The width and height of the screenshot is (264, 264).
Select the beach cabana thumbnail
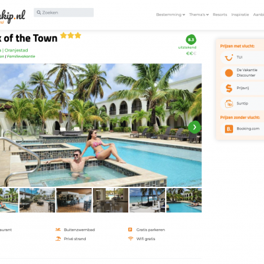pyautogui.click(x=147, y=200)
